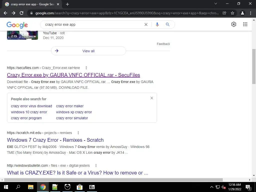Viewport: 256px width, 192px height.
Task: Open Notepad++ from taskbar
Action: click(55, 187)
